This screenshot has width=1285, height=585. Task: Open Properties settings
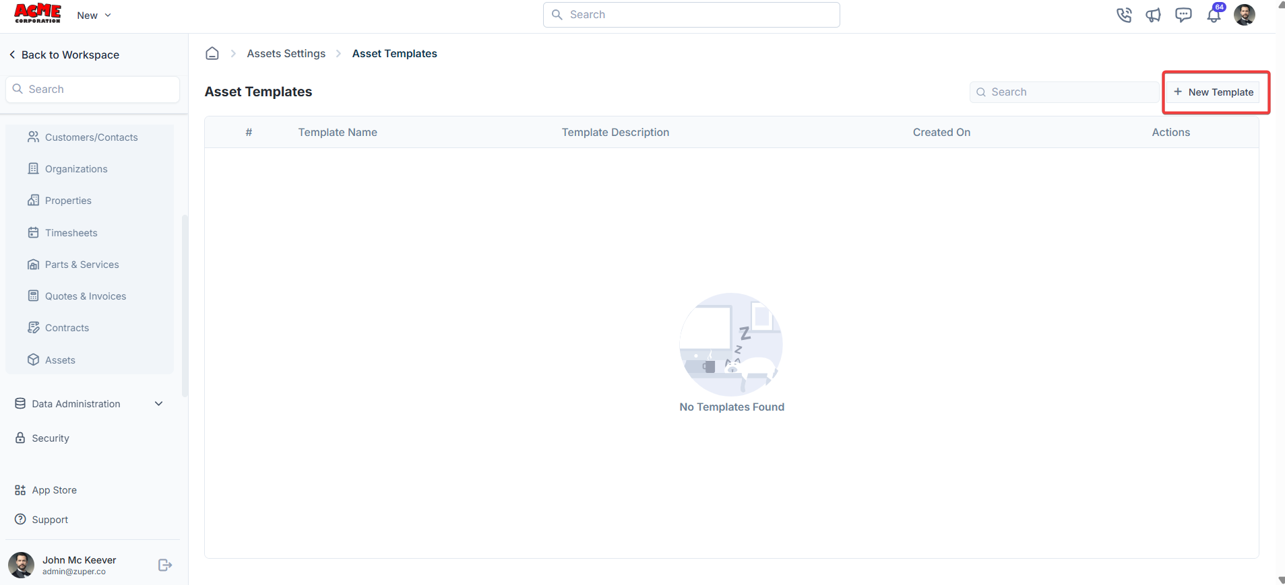pos(89,201)
